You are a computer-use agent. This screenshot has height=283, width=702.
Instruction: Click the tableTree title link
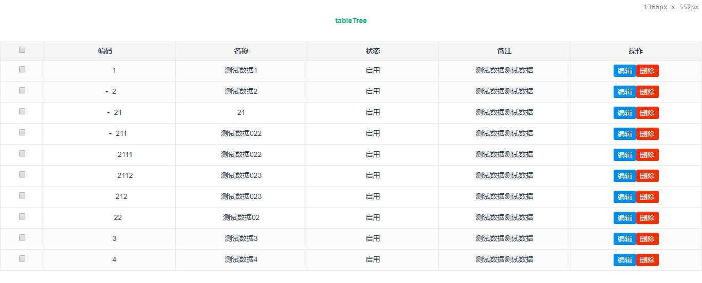tap(351, 21)
